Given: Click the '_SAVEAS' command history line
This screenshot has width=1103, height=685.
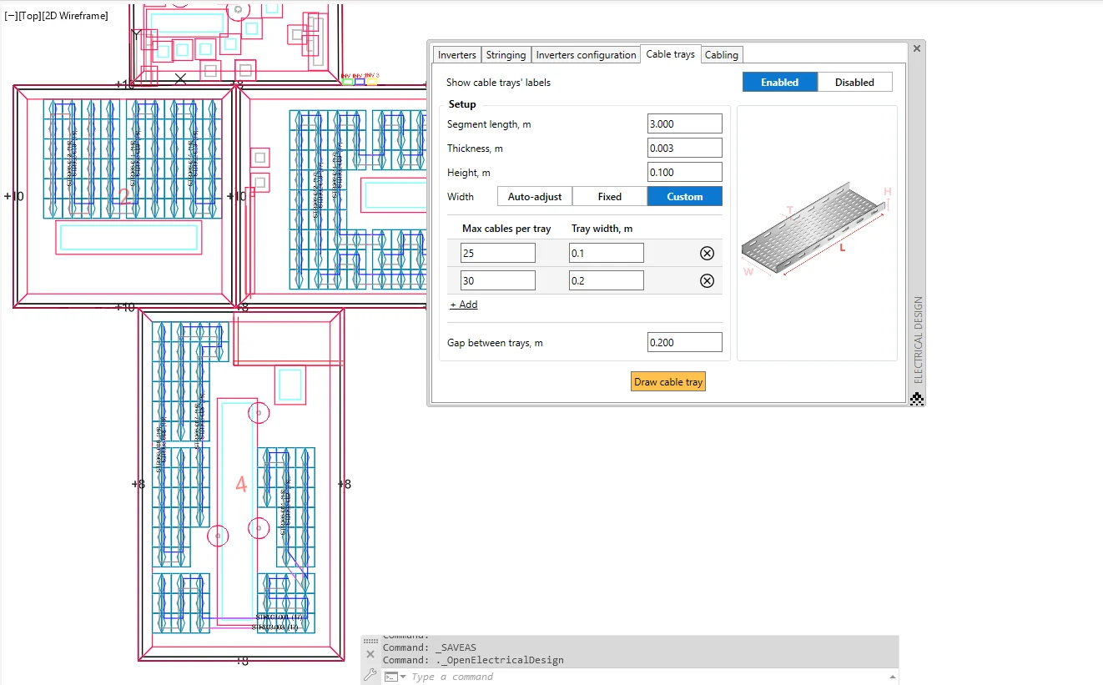Looking at the screenshot, I should pos(430,647).
